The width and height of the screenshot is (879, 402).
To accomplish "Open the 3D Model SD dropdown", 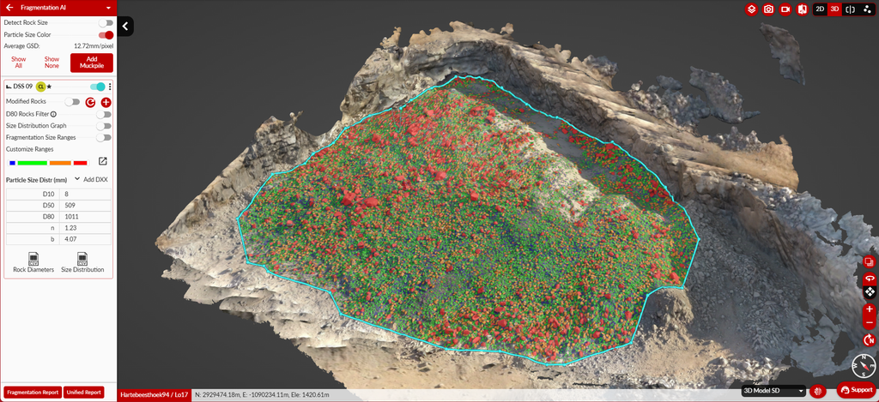I will [773, 390].
